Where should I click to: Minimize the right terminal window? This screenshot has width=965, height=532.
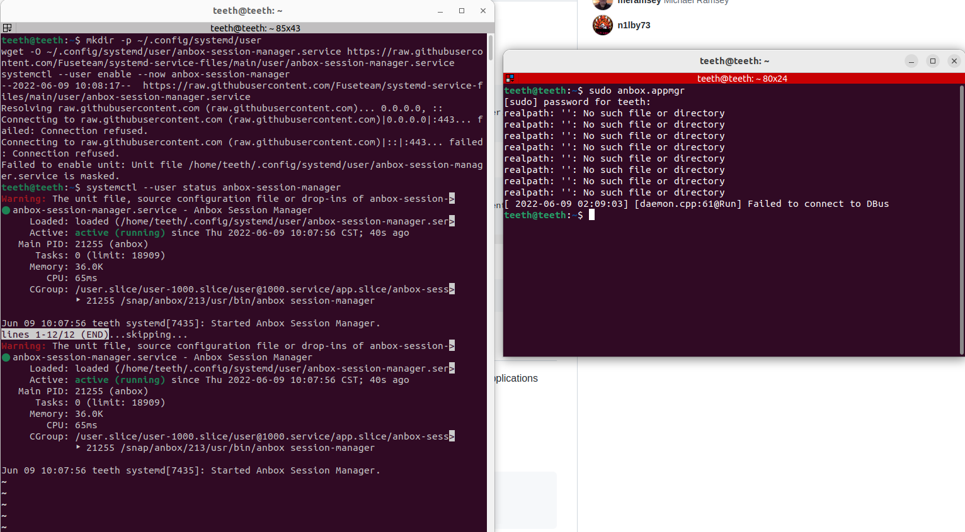pos(911,61)
